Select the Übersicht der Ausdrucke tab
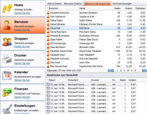147x114 pixels. pyautogui.click(x=97, y=4)
